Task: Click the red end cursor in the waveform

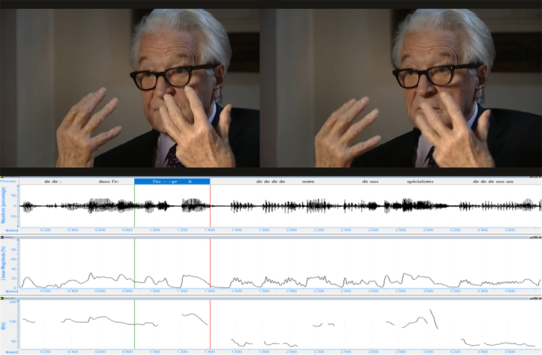Action: [210, 206]
